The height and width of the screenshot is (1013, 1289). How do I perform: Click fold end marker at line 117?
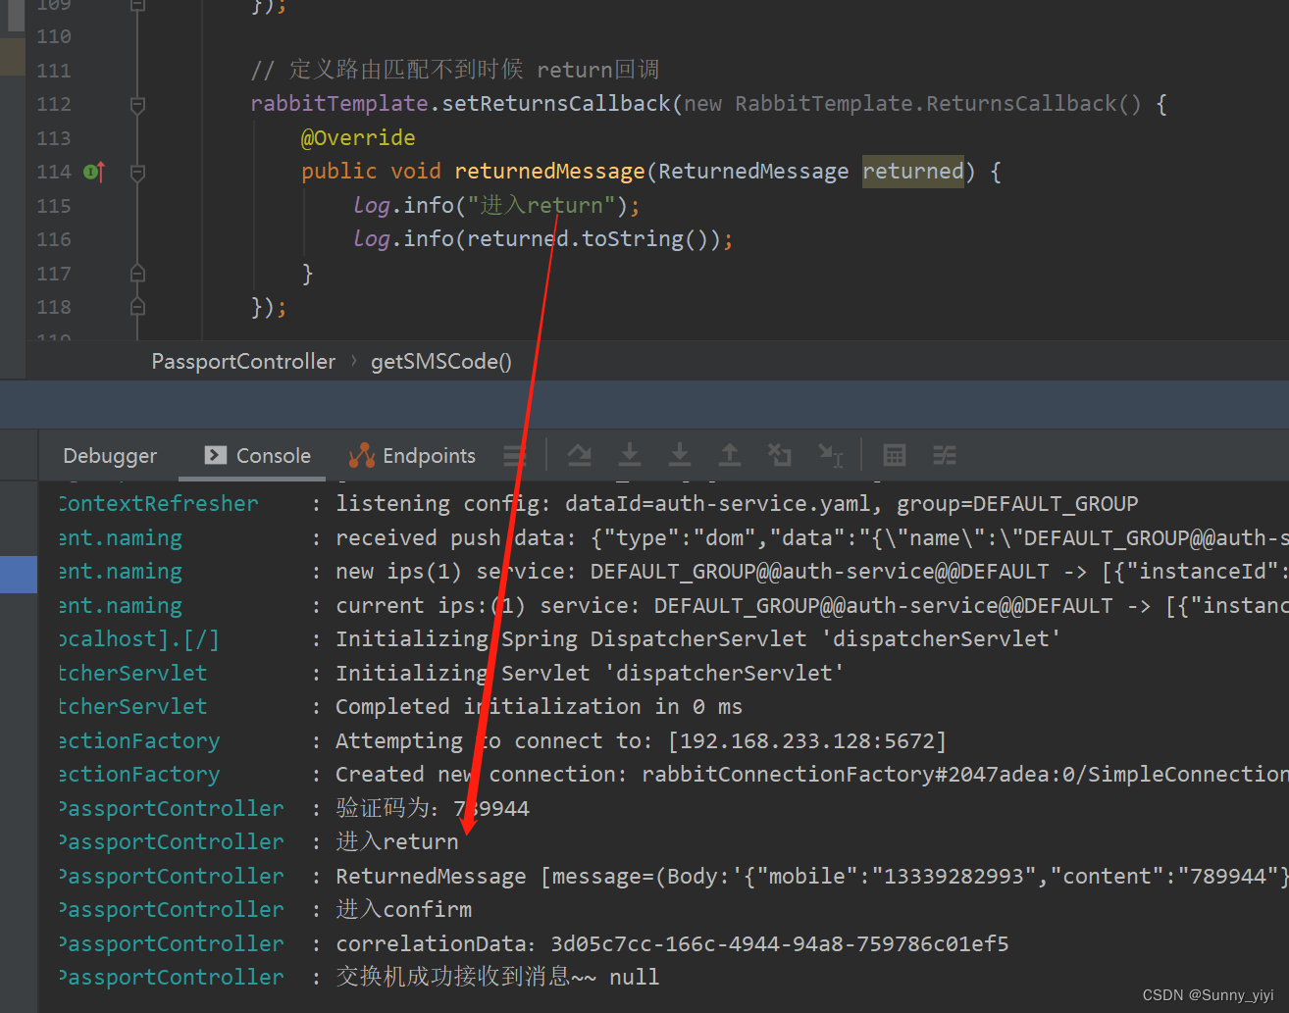click(137, 274)
